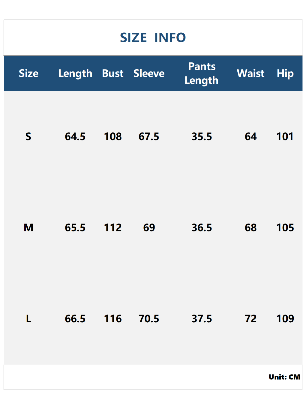Click the Unit: CM note
Image resolution: width=306 pixels, height=409 pixels.
284,377
